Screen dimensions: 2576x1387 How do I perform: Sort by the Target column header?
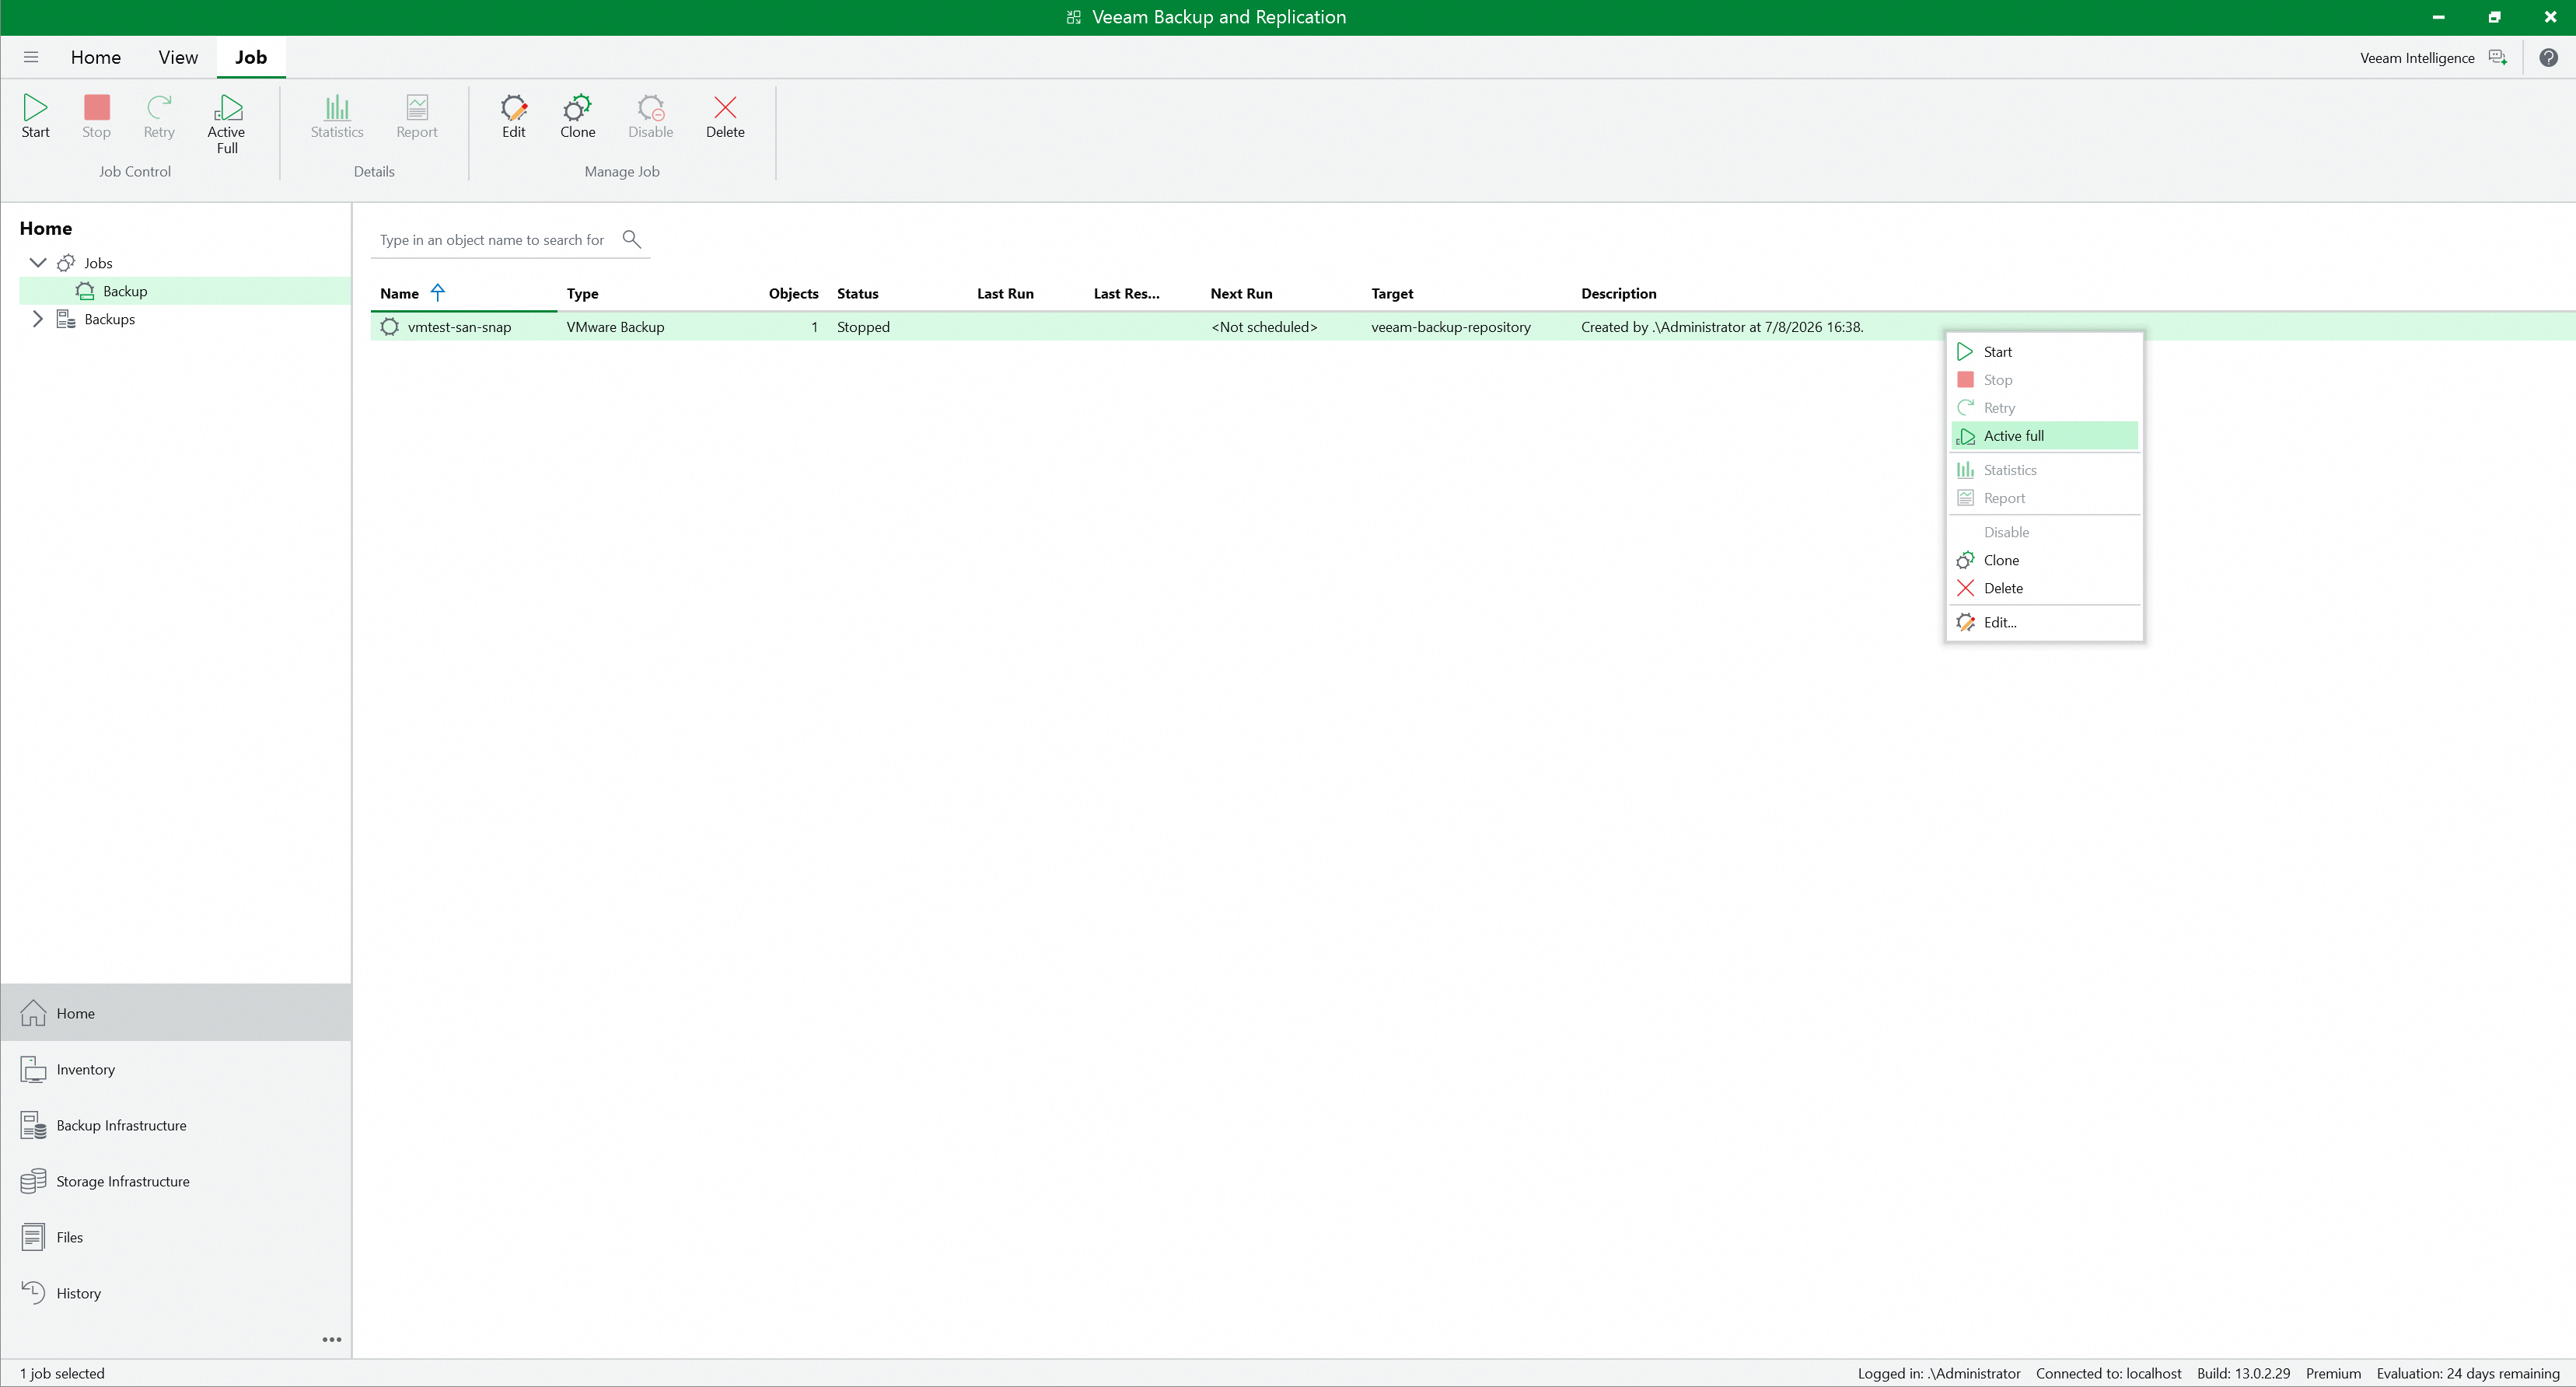1392,293
